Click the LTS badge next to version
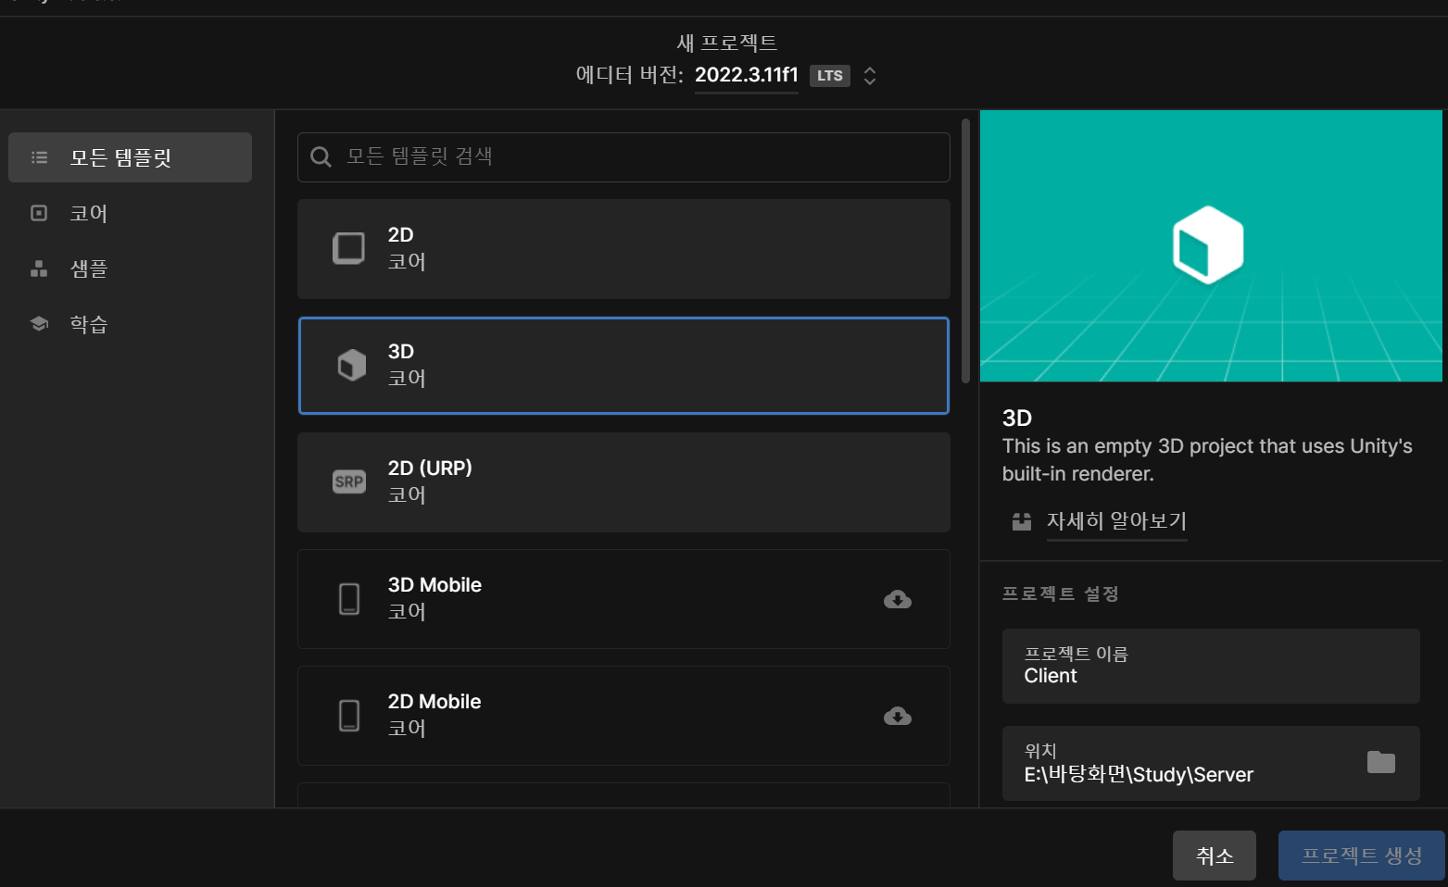 coord(829,76)
